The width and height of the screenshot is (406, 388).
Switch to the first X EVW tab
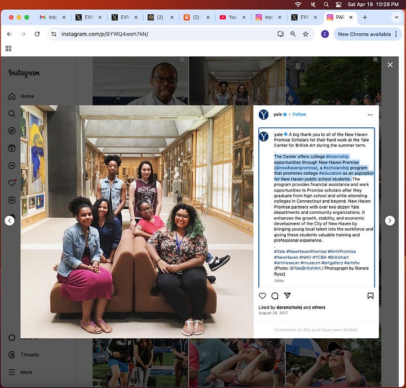pos(85,17)
